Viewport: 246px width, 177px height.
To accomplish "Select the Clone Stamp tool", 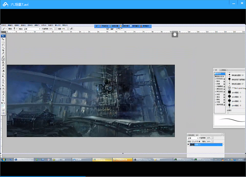I will [3, 62].
